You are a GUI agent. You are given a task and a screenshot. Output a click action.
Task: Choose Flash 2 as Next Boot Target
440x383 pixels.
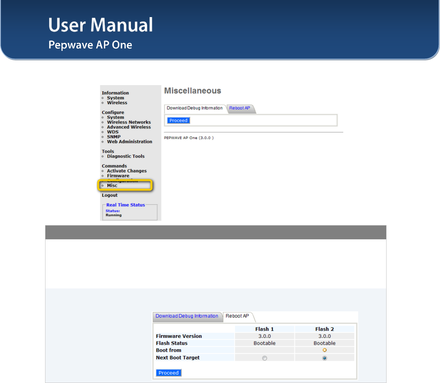pyautogui.click(x=325, y=358)
